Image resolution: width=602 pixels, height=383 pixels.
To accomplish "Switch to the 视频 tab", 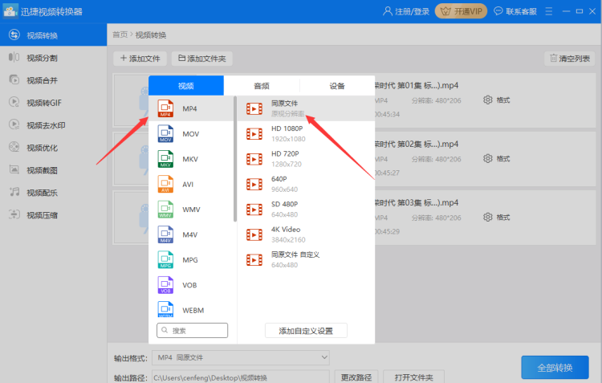I will pos(186,86).
